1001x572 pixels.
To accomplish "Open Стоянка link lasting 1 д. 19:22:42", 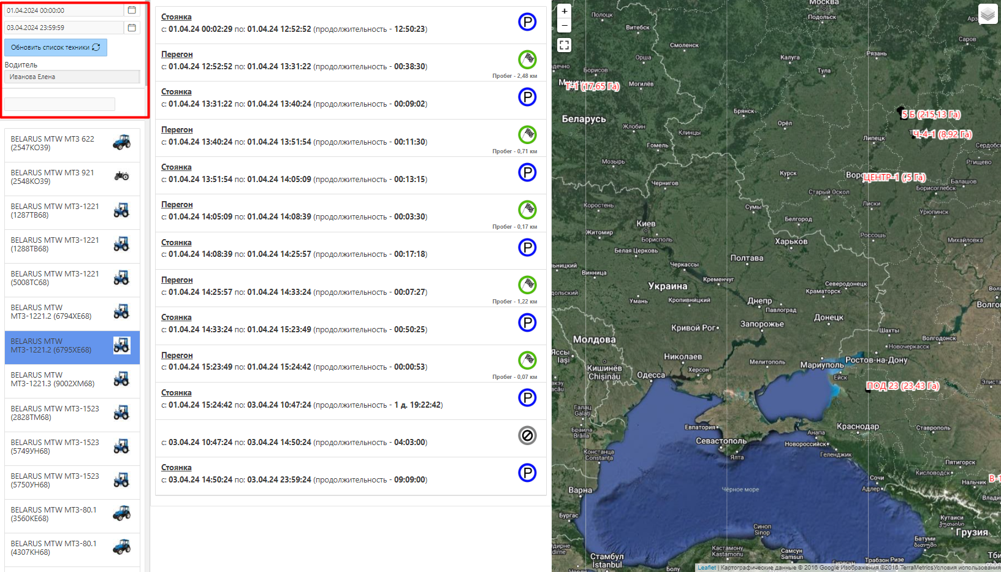I will point(176,393).
